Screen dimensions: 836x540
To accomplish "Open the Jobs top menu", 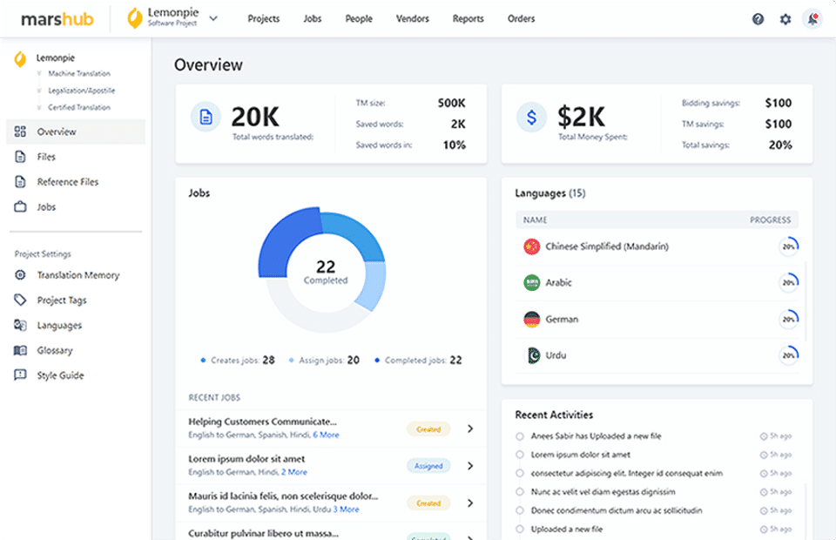I will pos(313,18).
